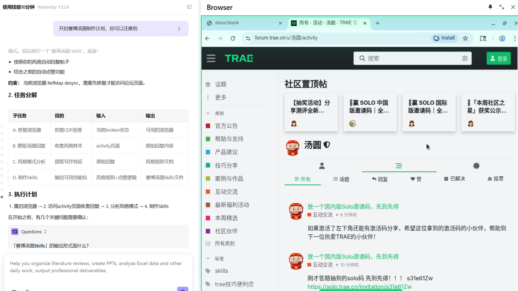Click the search filter options icon
The image size is (518, 291).
coord(465,58)
